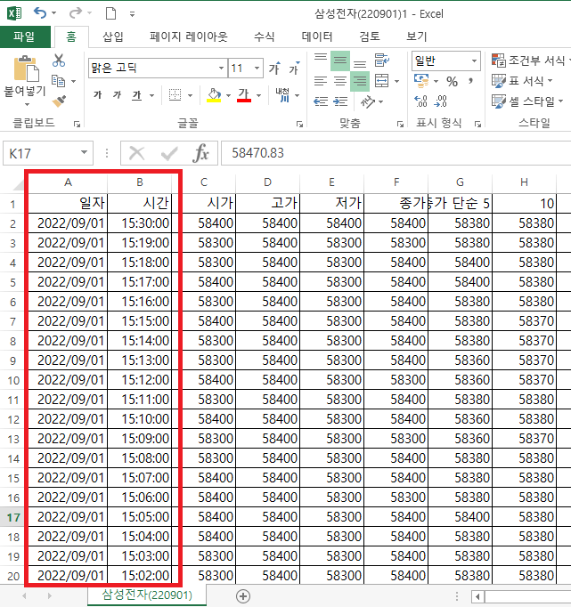Switch to the 페이지 레이아웃 tab
Viewport: 571px width, 607px height.
188,37
